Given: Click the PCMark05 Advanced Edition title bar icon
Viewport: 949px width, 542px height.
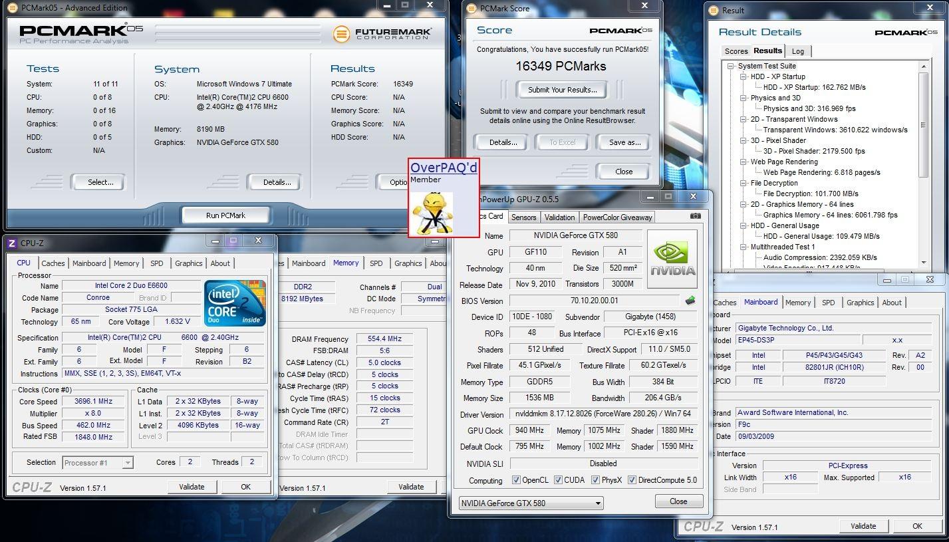Looking at the screenshot, I should coord(13,8).
